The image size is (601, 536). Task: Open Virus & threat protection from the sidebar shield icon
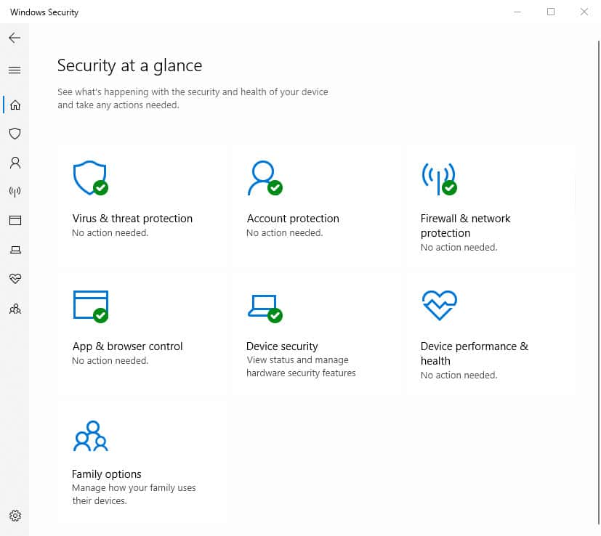[15, 134]
